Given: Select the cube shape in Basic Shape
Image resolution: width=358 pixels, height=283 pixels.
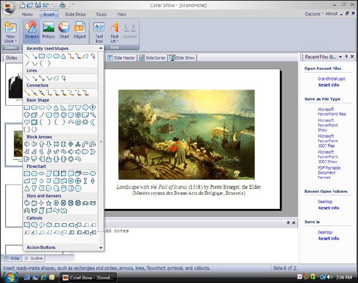Looking at the screenshot, I should [x=34, y=115].
